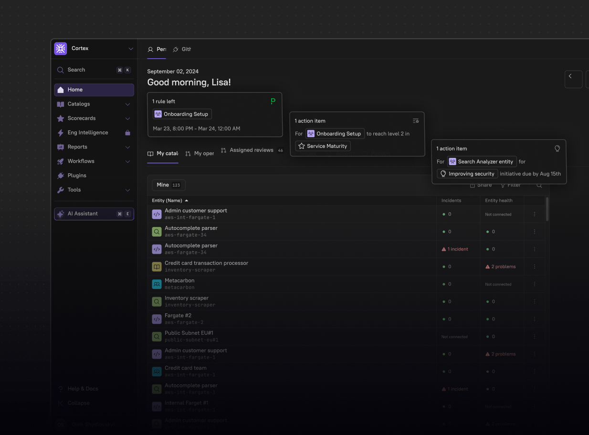Click the search magnifier icon above table
589x435 pixels.
[x=539, y=185]
